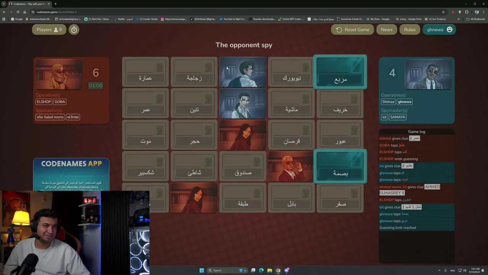Switch to the Codenames browser tab
The height and width of the screenshot is (275, 488).
(29, 4)
